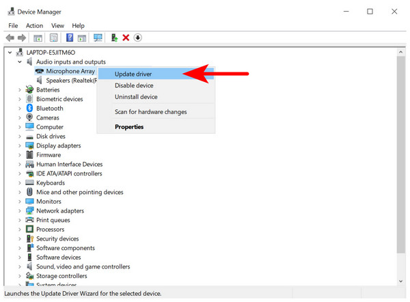410x302 pixels.
Task: Click the Action pane toolbar icon next to Help
Action: [82, 38]
